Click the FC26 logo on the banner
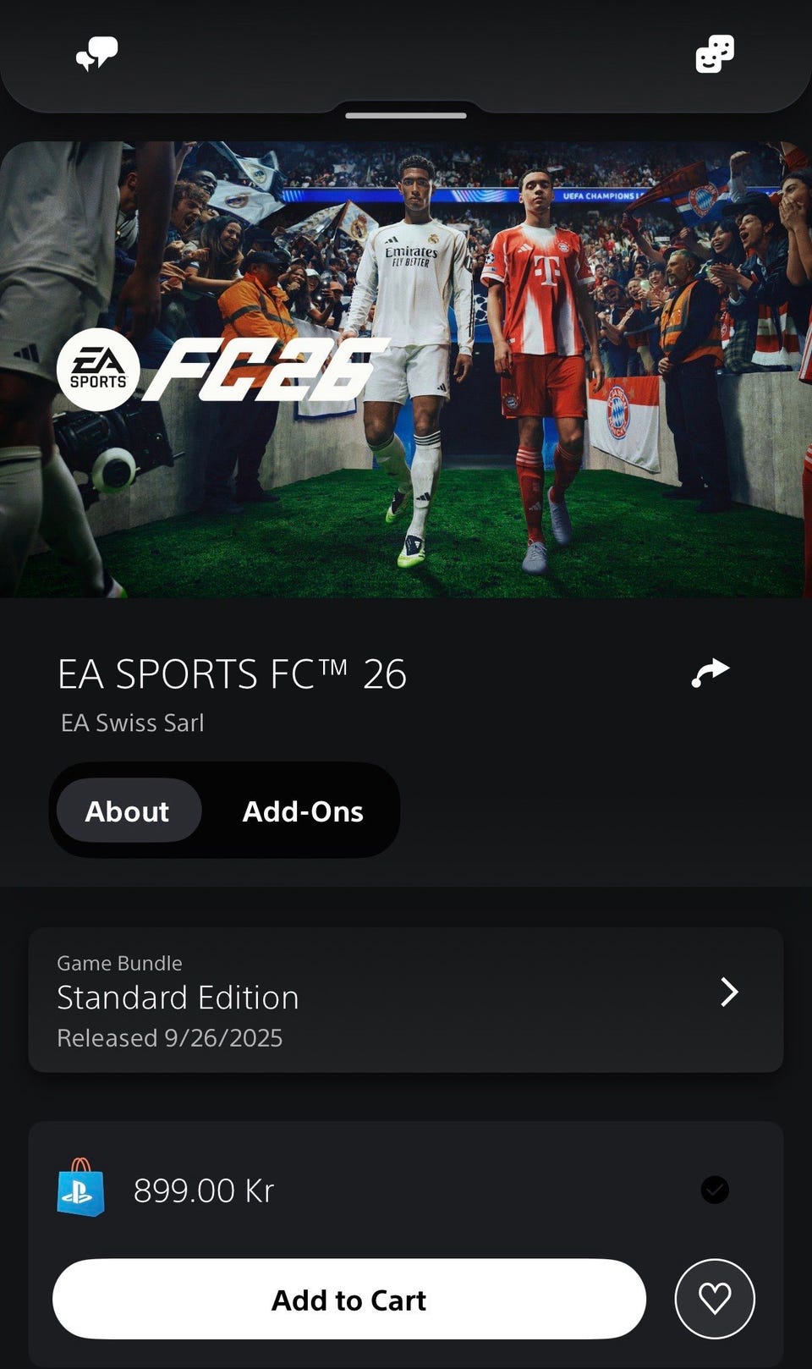812x1369 pixels. click(265, 370)
